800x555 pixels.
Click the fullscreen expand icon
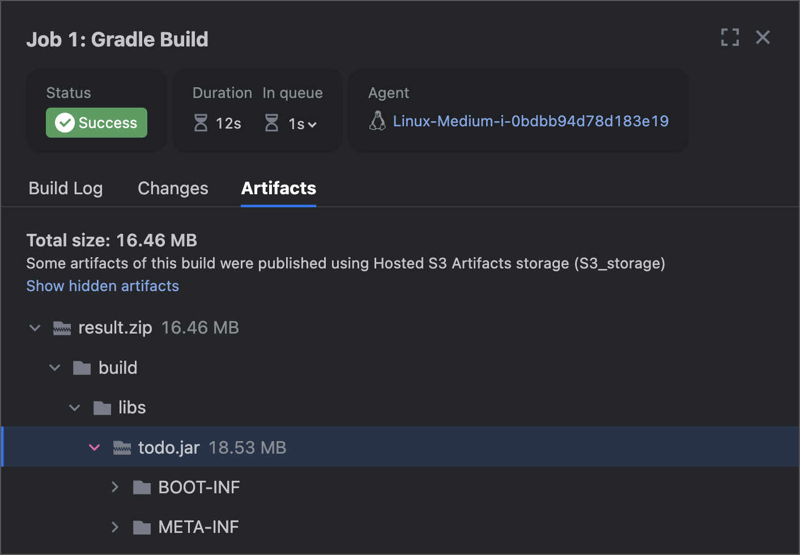[730, 37]
